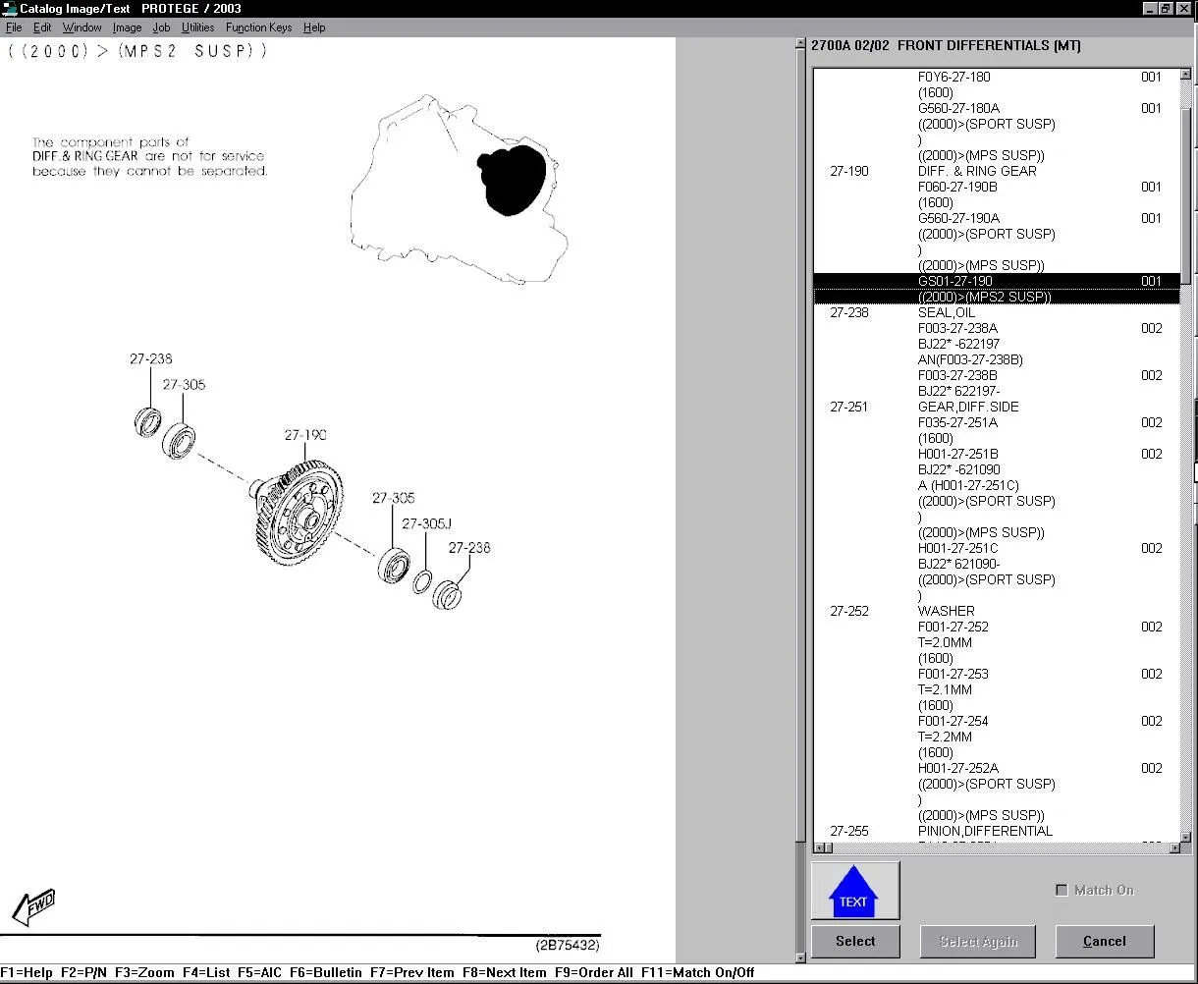The image size is (1198, 984).
Task: Click F4=List in the function key bar
Action: tap(206, 972)
